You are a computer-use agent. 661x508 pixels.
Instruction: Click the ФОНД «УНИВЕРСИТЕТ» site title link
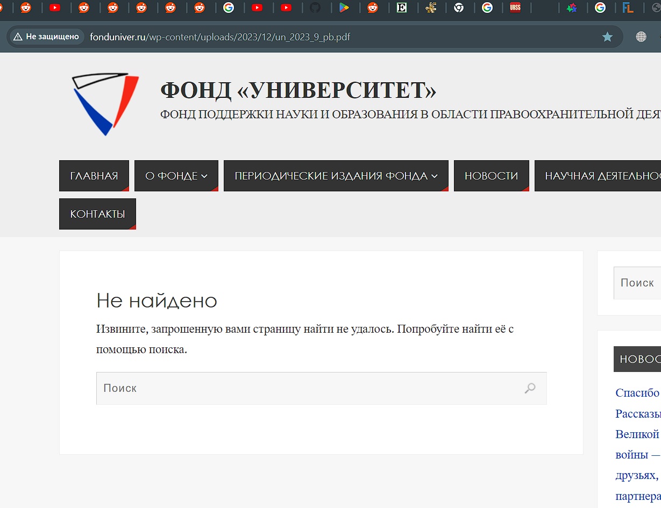point(298,90)
